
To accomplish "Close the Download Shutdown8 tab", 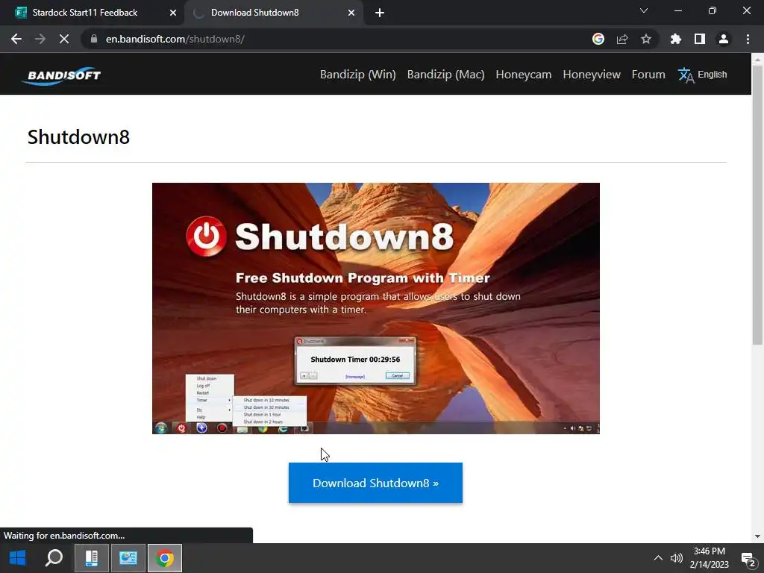I will [x=351, y=13].
